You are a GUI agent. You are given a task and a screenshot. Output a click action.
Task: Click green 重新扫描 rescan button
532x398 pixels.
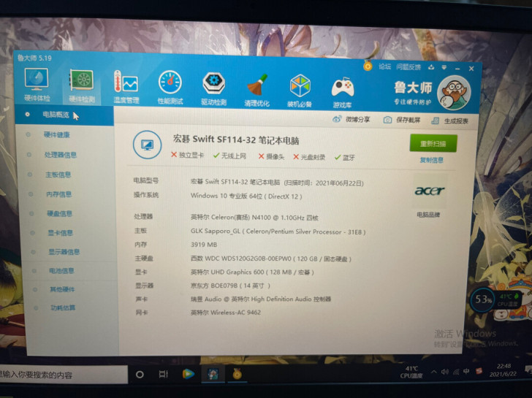(x=433, y=143)
